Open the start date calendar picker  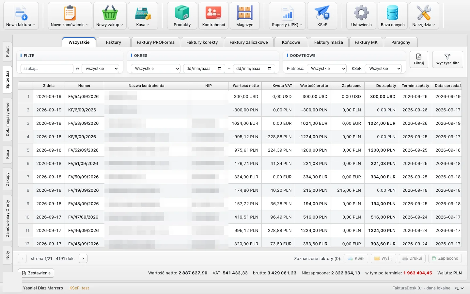[220, 69]
